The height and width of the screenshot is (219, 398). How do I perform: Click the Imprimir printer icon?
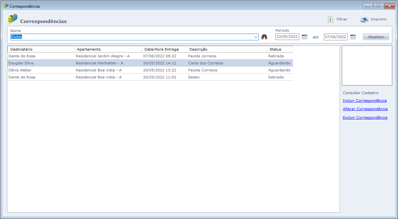pos(364,20)
